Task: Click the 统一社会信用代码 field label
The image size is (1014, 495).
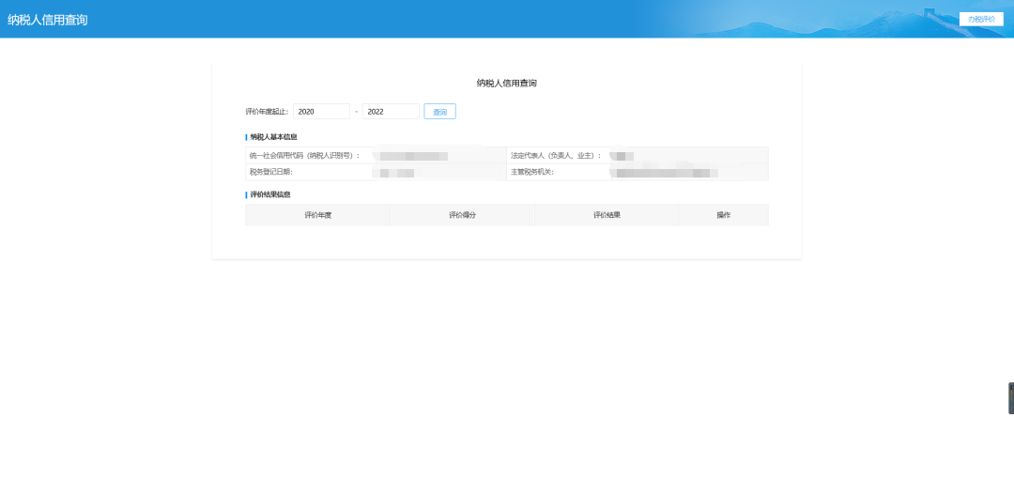Action: [x=305, y=156]
